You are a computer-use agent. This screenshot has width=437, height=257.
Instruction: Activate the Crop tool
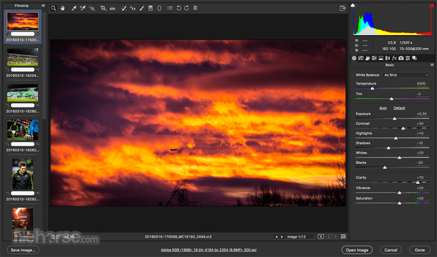pos(103,8)
